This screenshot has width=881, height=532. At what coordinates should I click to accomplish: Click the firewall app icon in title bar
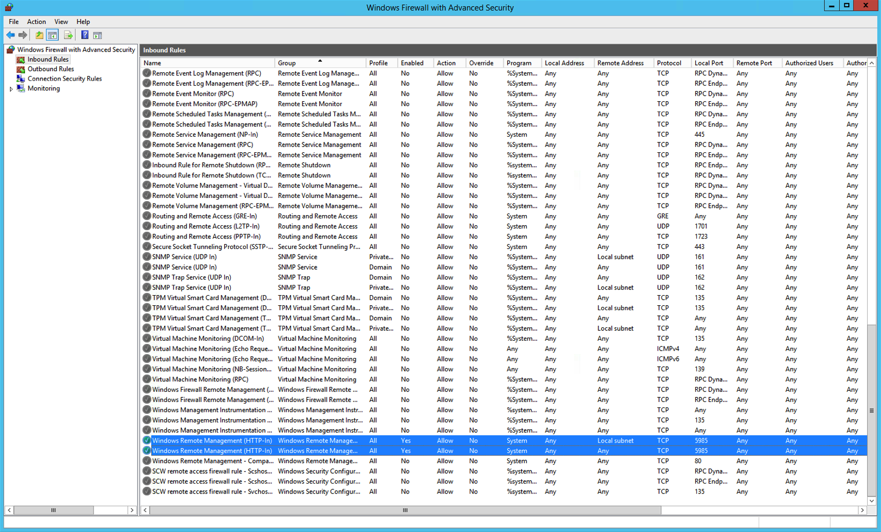point(9,7)
